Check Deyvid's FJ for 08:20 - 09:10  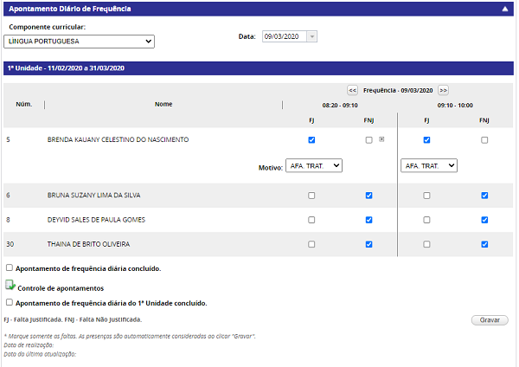point(311,220)
